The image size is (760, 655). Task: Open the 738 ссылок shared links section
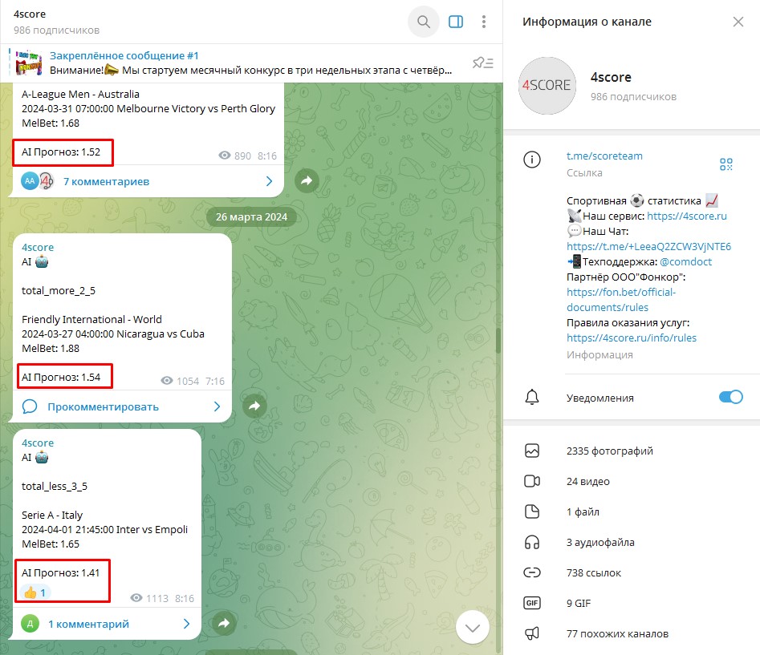(x=594, y=572)
